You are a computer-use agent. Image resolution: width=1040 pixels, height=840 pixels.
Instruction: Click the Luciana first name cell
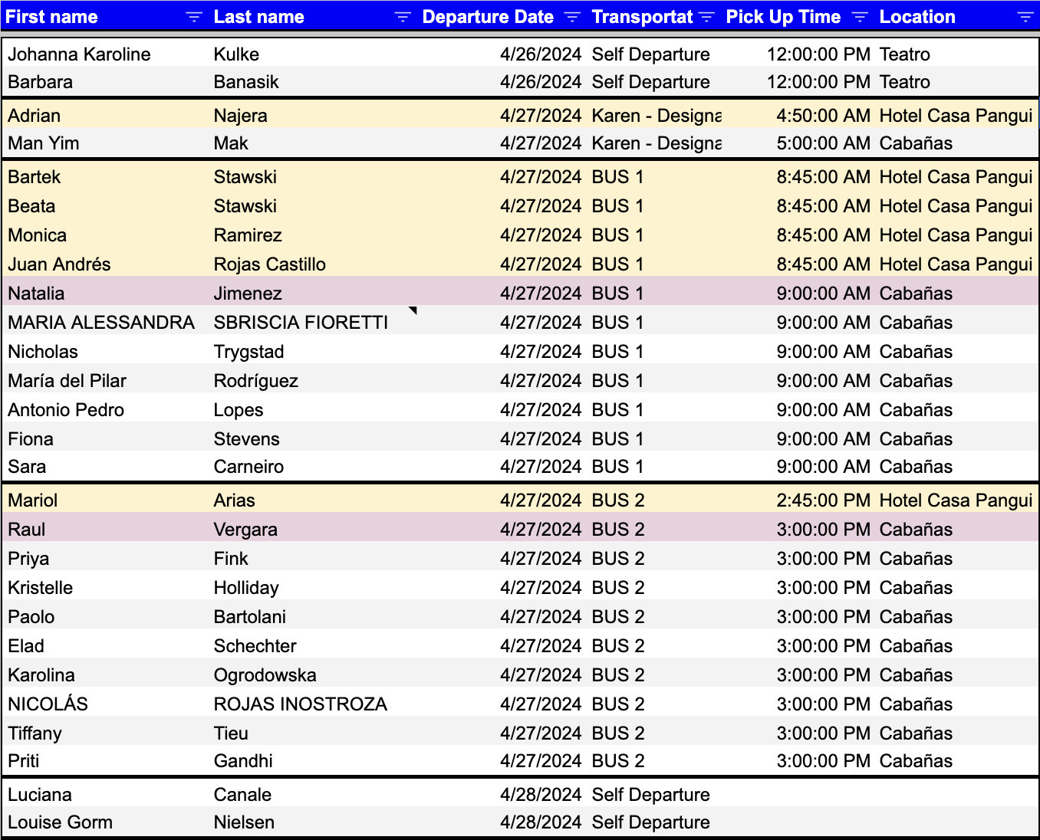tap(40, 795)
